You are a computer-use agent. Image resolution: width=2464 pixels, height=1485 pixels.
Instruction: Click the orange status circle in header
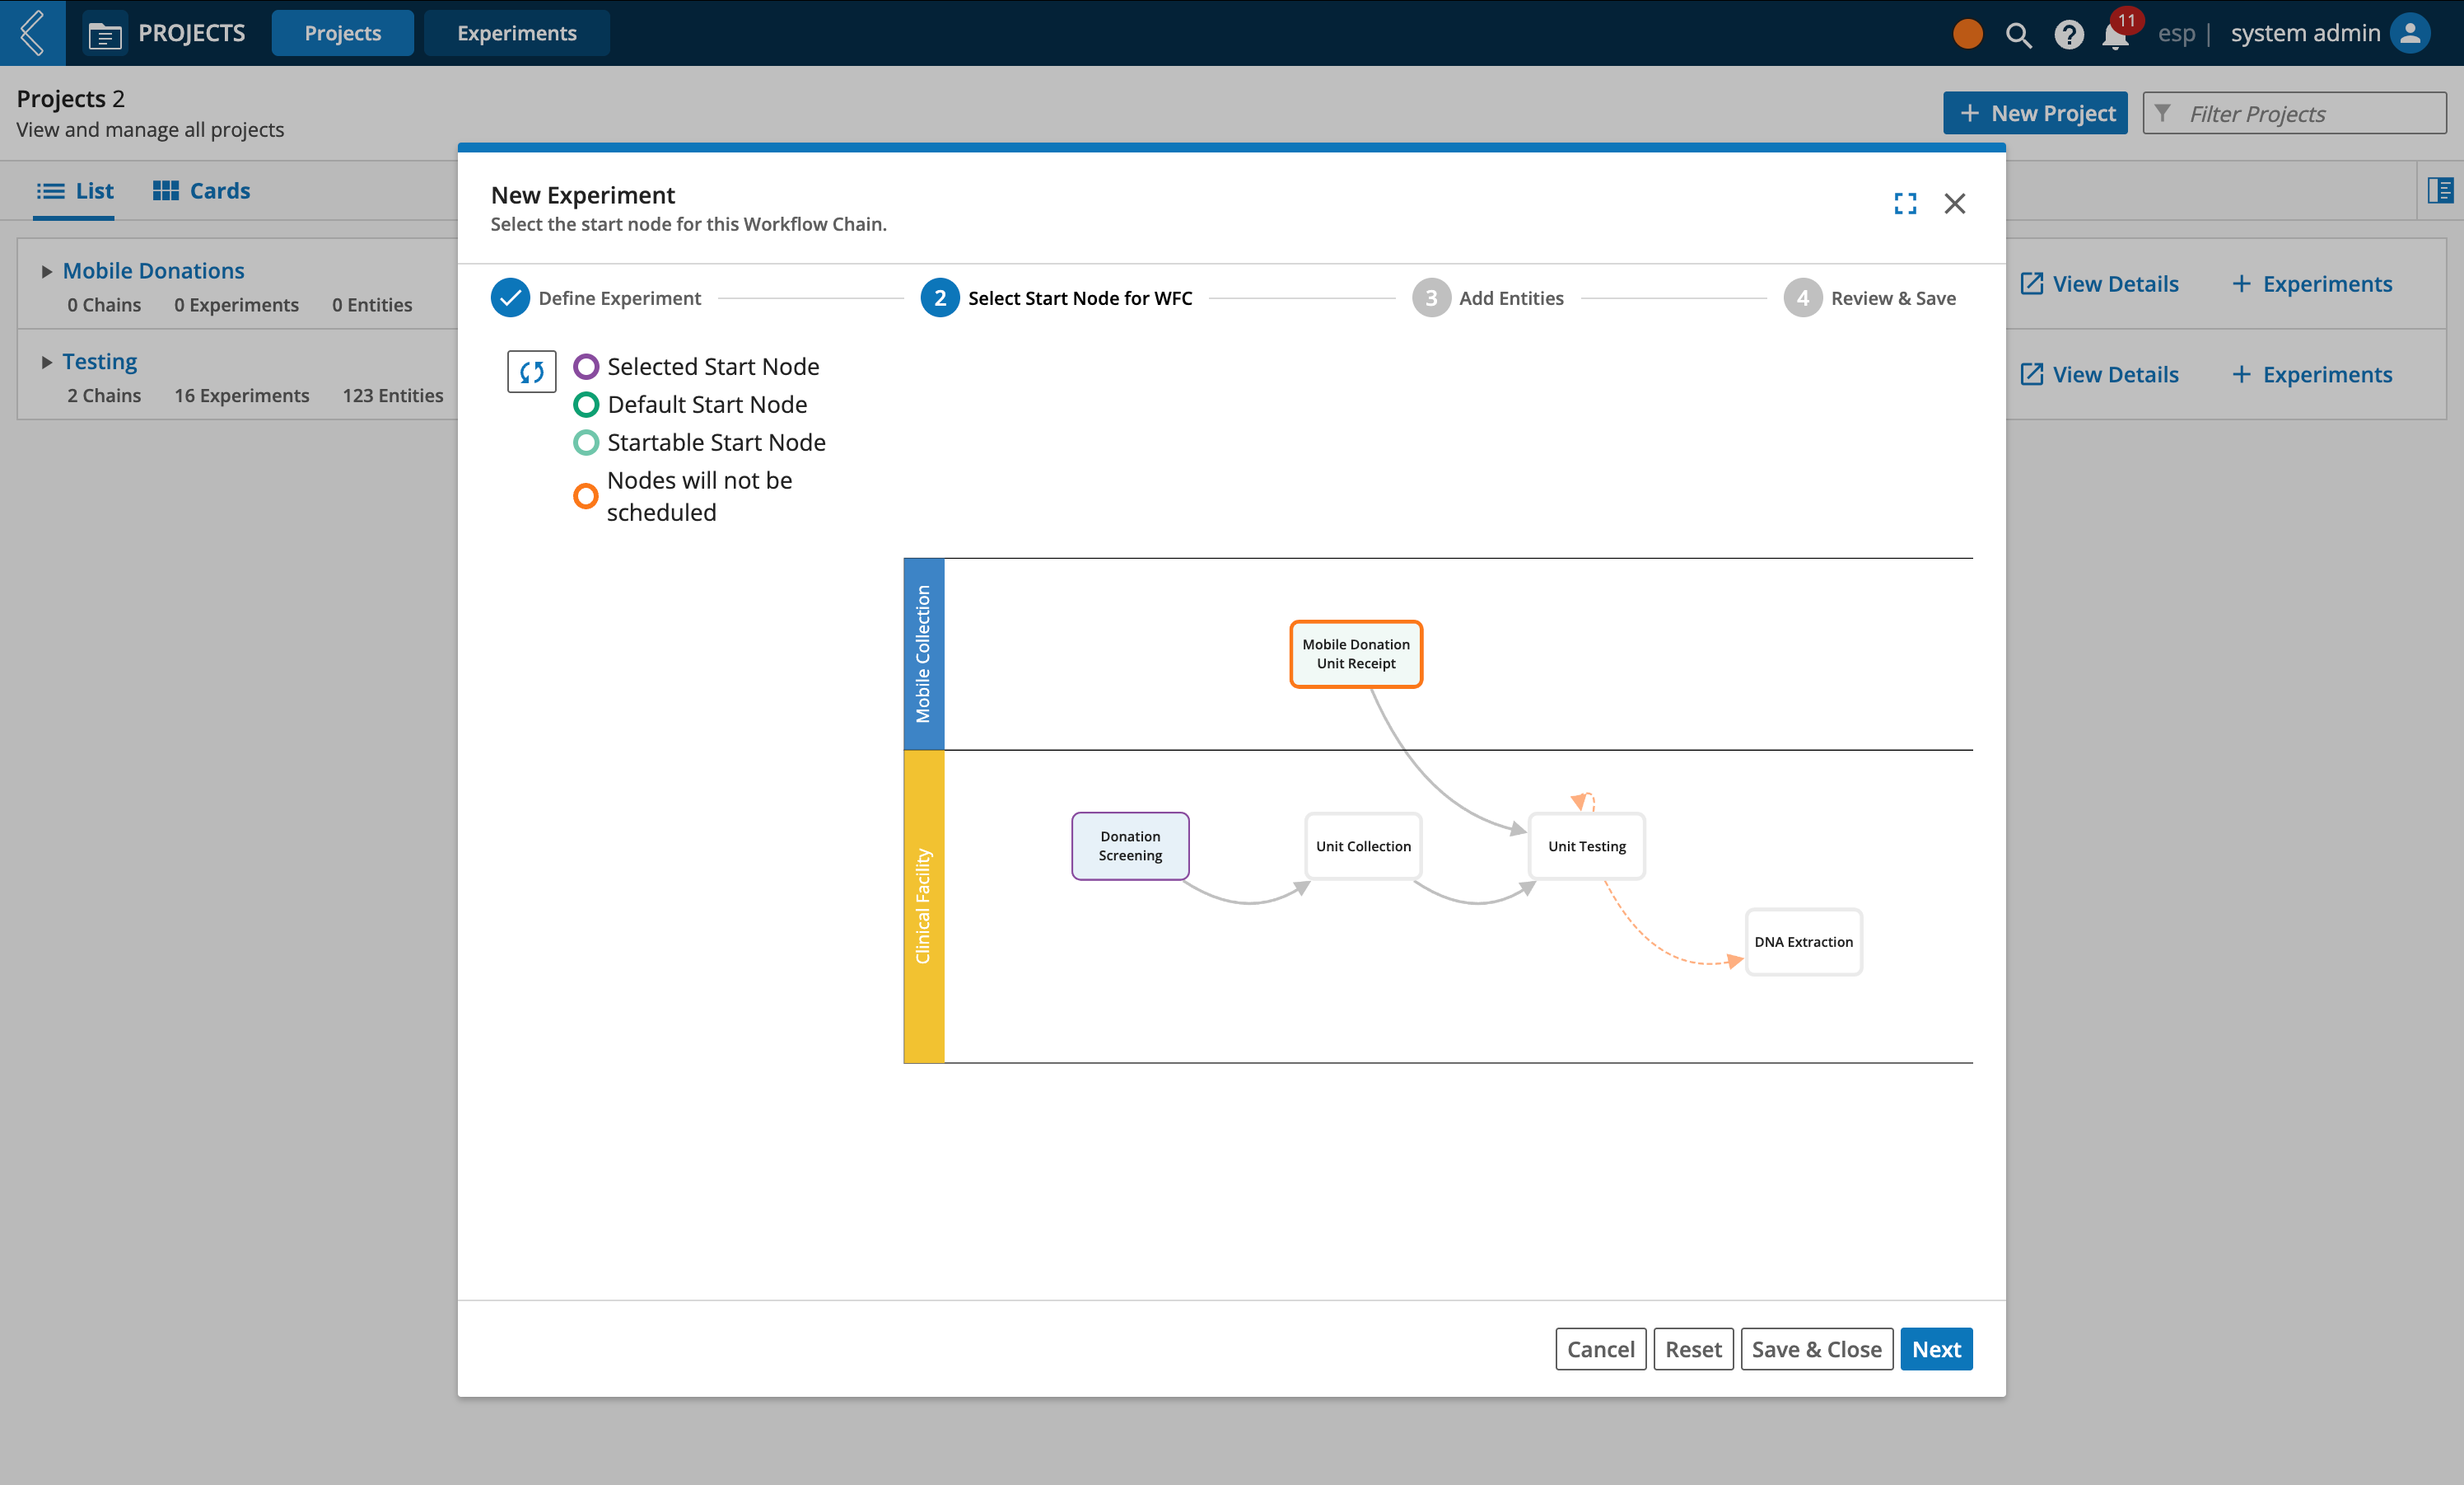coord(1967,33)
